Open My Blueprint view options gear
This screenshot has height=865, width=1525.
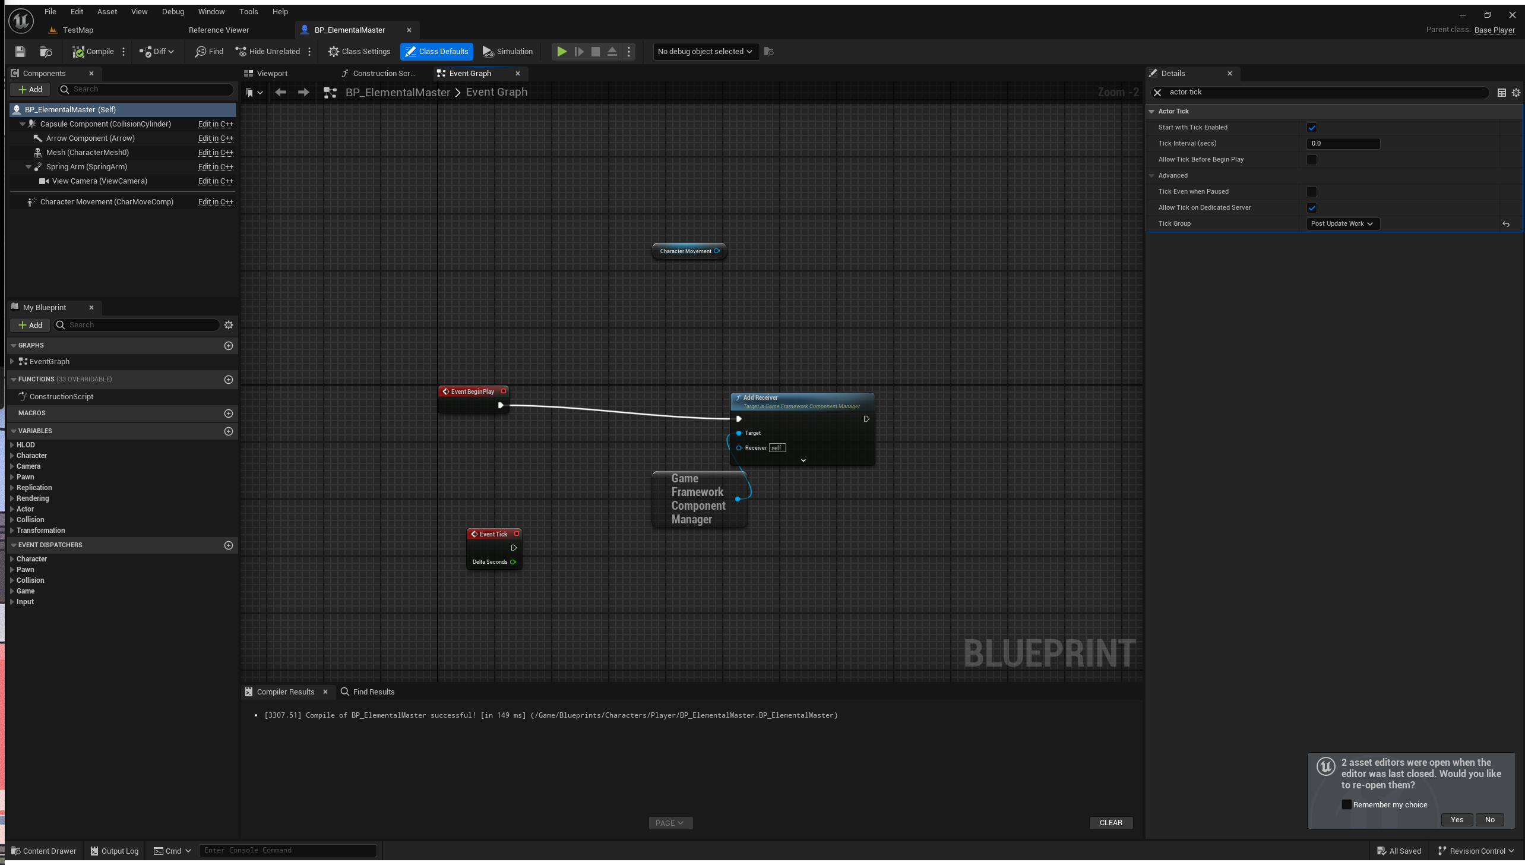tap(229, 325)
